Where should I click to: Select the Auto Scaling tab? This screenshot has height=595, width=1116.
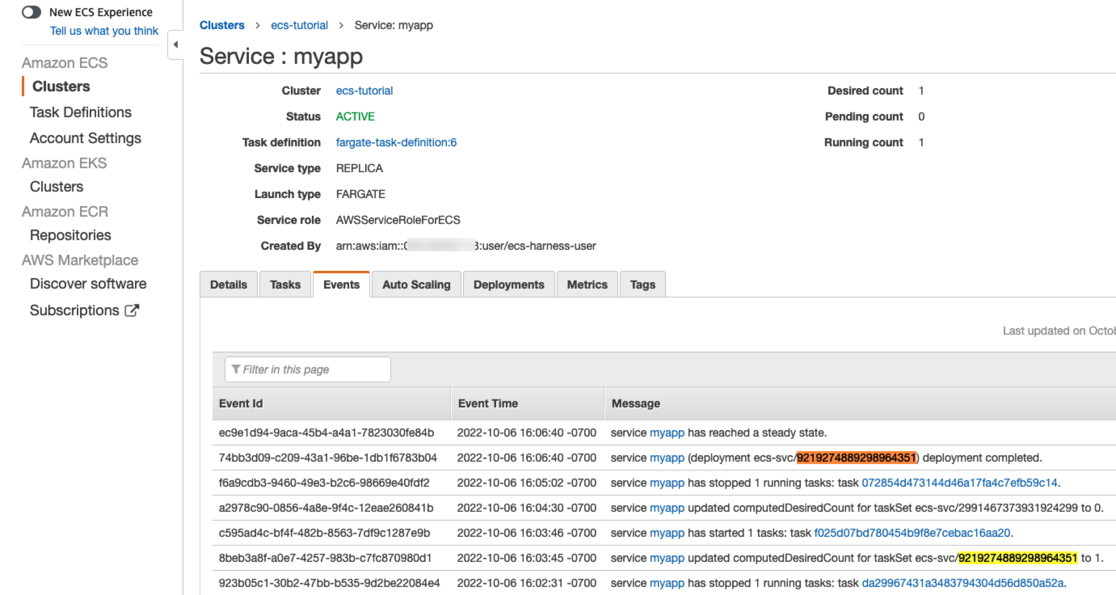click(416, 285)
